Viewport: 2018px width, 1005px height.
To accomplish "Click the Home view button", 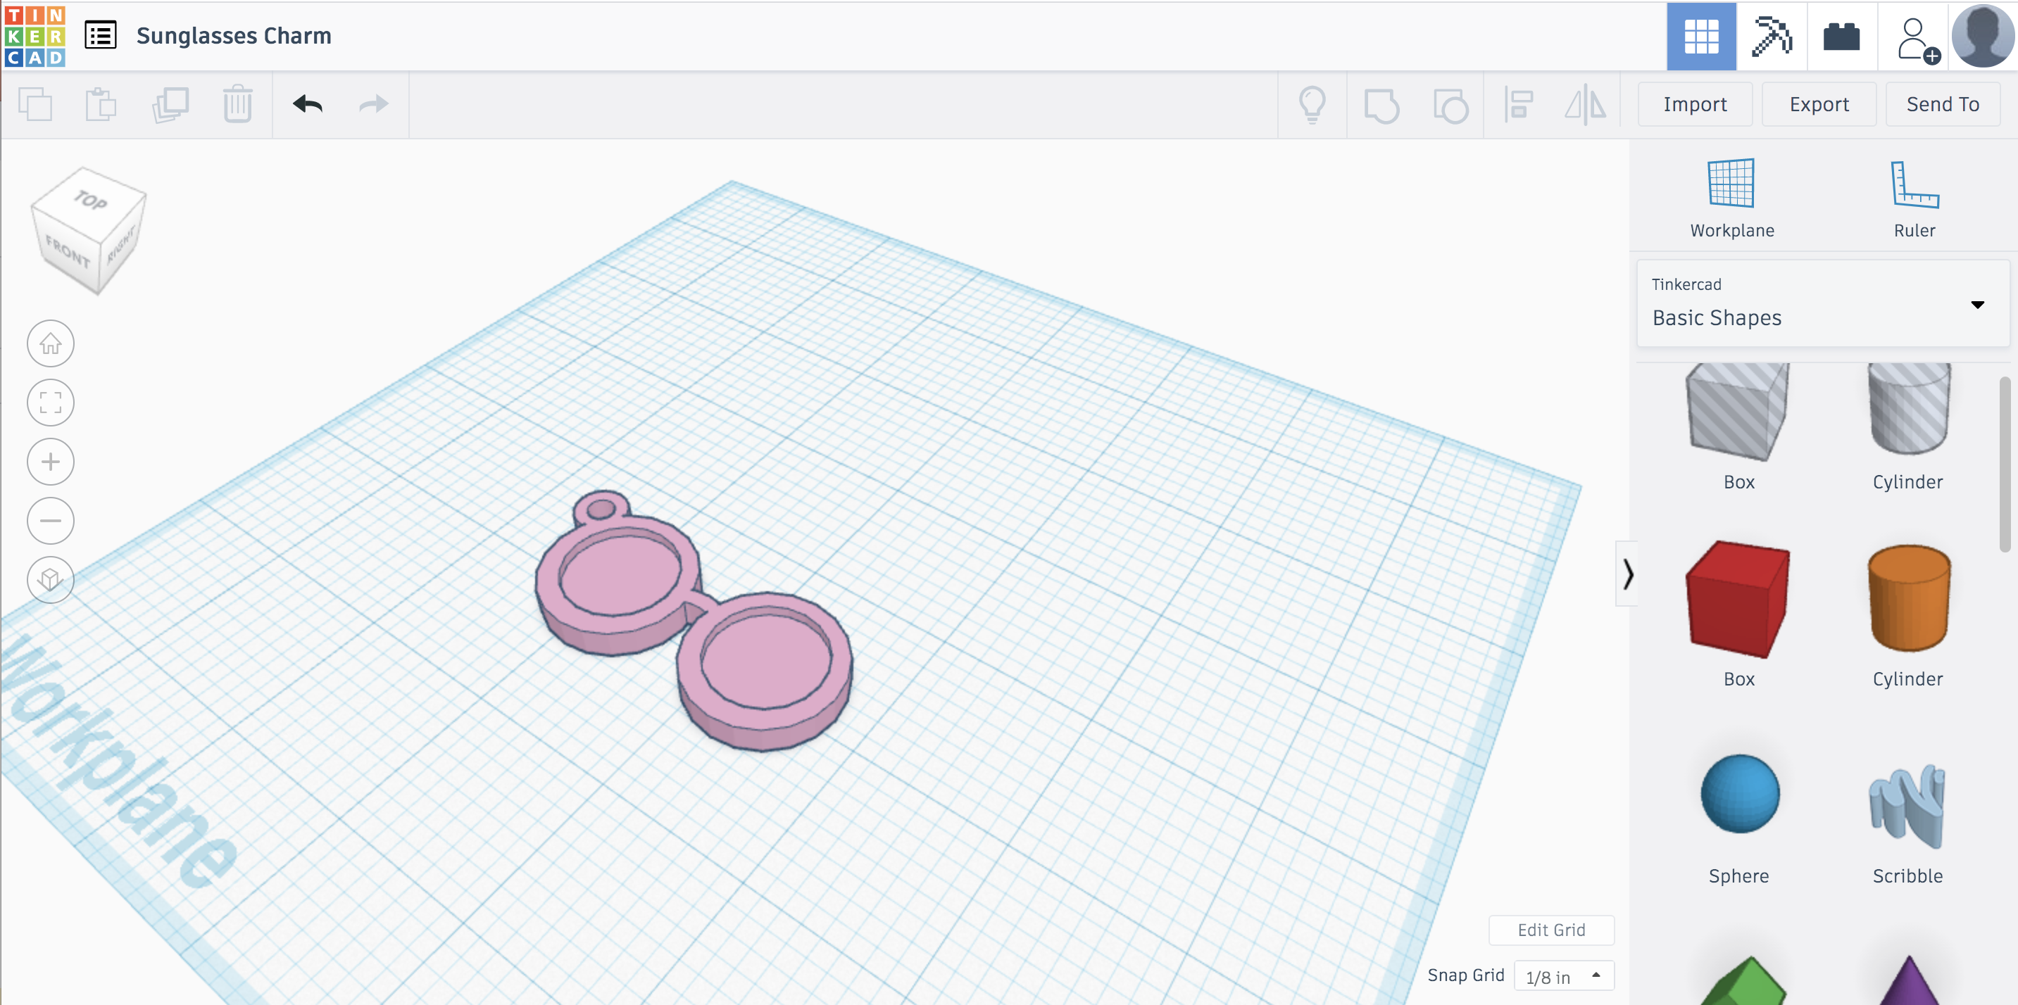I will [51, 343].
